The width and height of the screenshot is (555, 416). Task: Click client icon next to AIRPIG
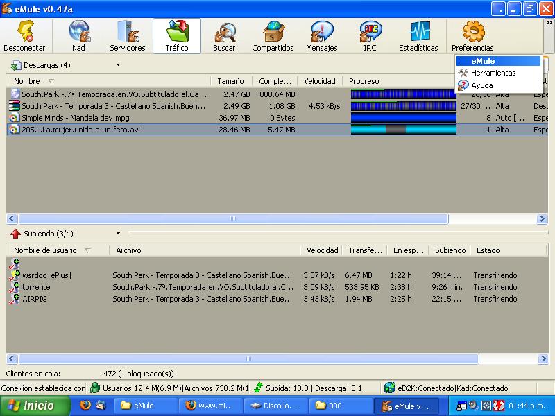tap(14, 299)
